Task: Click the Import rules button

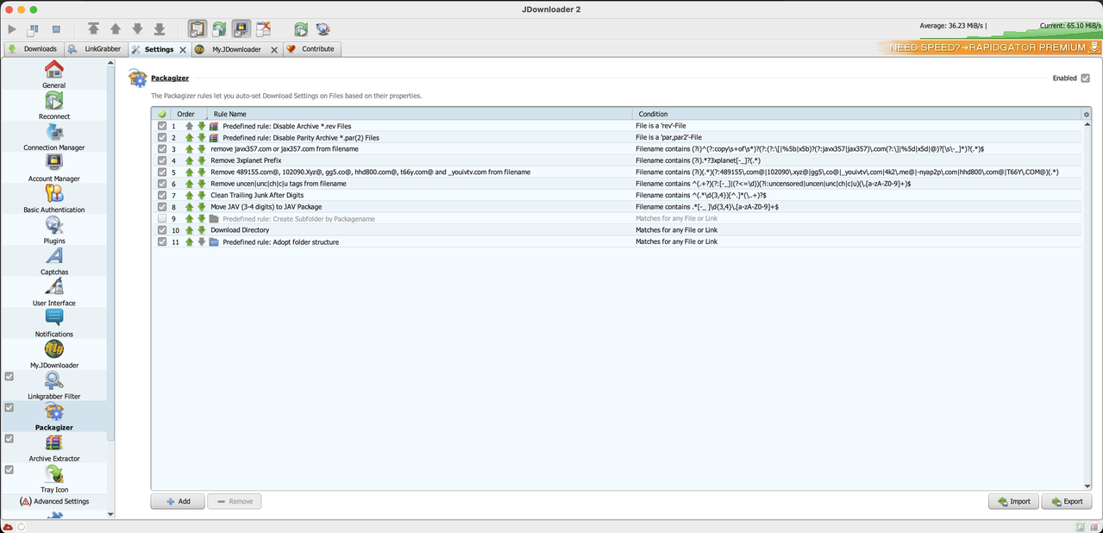Action: [1013, 501]
